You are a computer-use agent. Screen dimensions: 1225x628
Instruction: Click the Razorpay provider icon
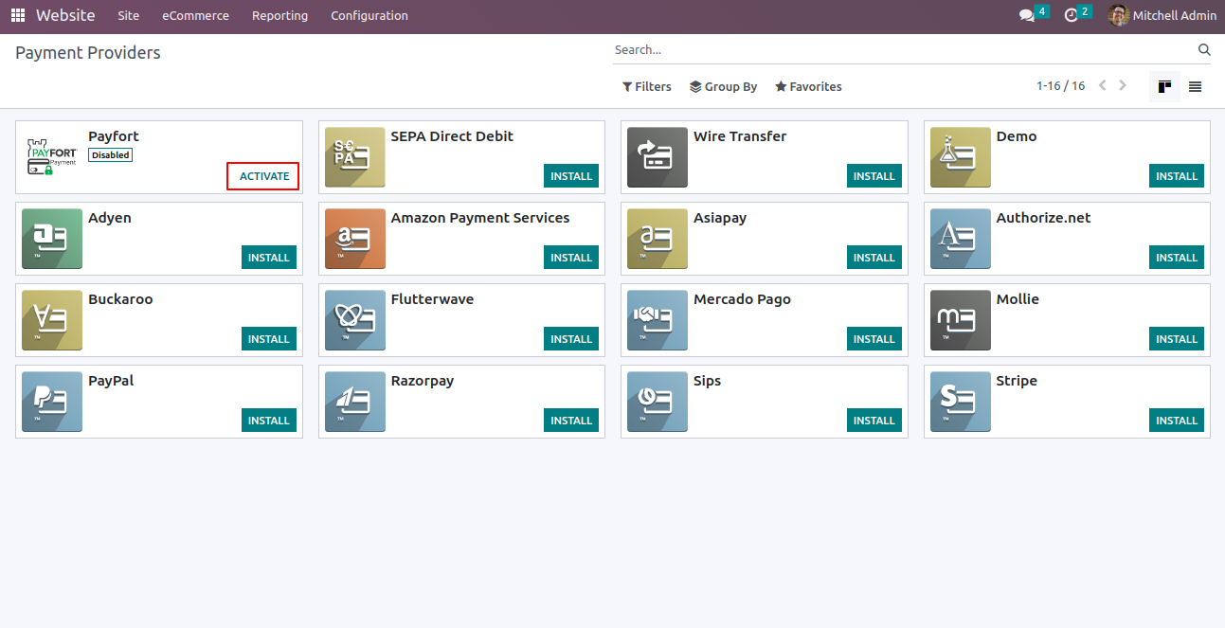pyautogui.click(x=355, y=402)
